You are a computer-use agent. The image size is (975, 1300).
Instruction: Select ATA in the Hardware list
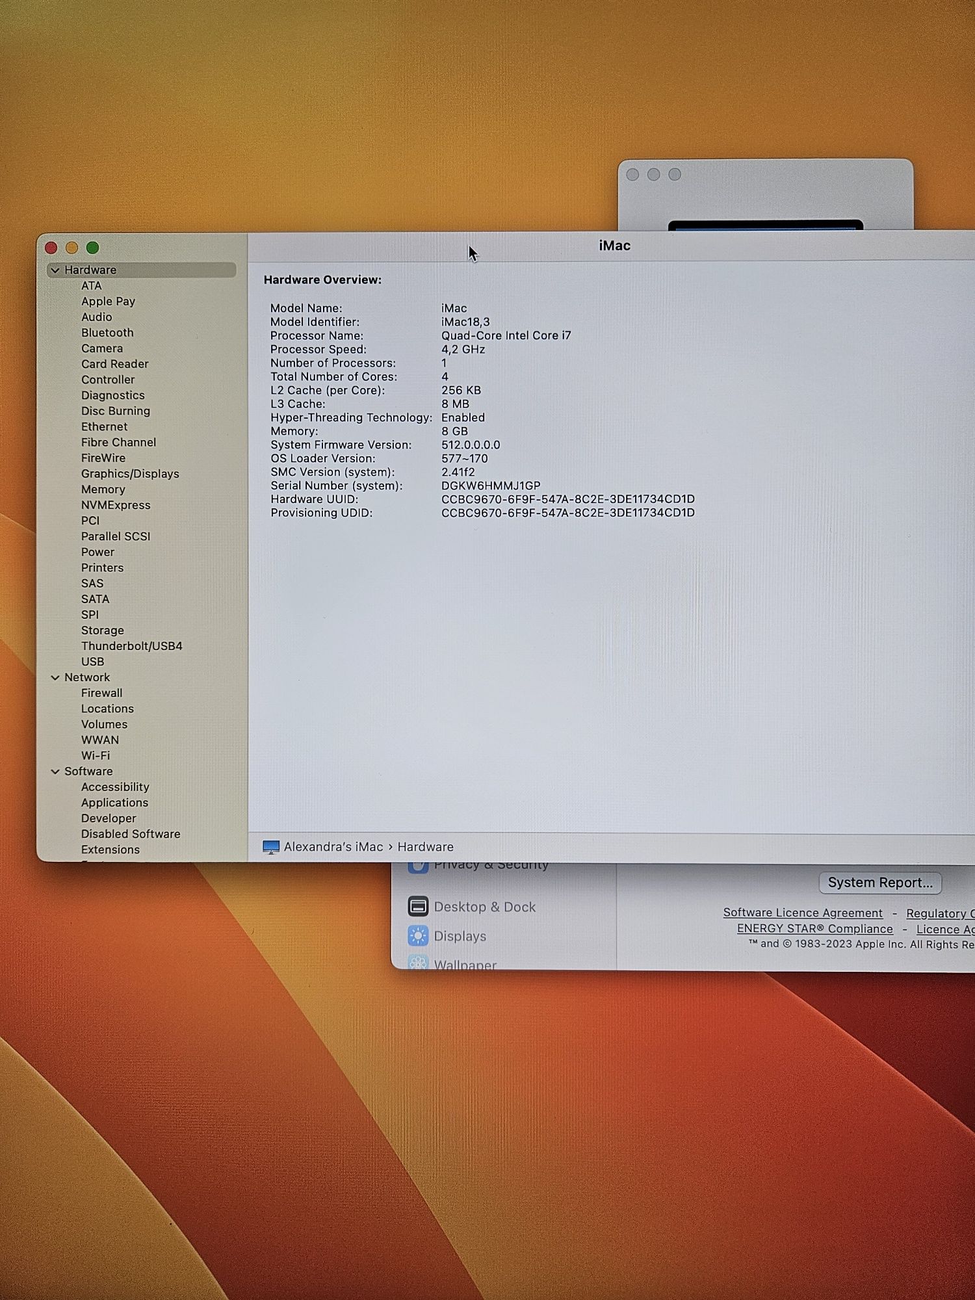(92, 286)
